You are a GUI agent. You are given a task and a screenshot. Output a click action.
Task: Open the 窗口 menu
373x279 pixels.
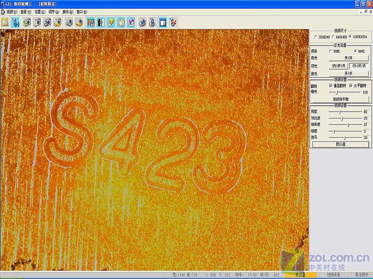pos(82,12)
